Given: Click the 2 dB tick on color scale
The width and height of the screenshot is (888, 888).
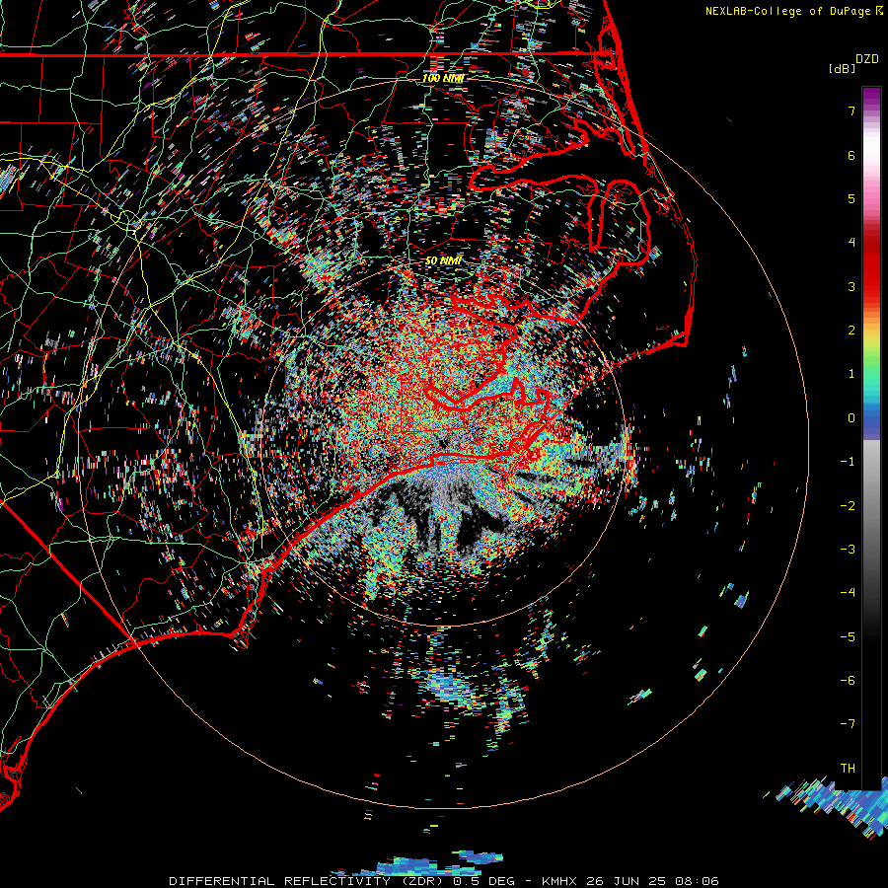Looking at the screenshot, I should (851, 331).
